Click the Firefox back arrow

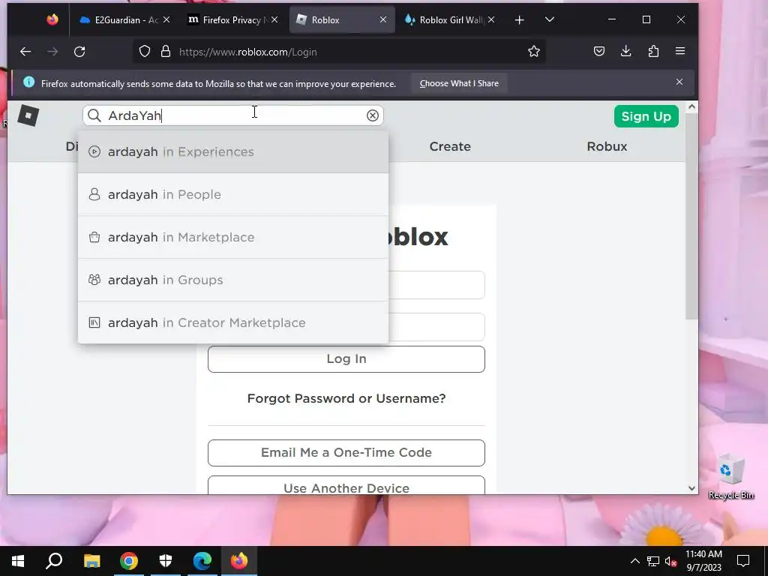click(x=25, y=52)
